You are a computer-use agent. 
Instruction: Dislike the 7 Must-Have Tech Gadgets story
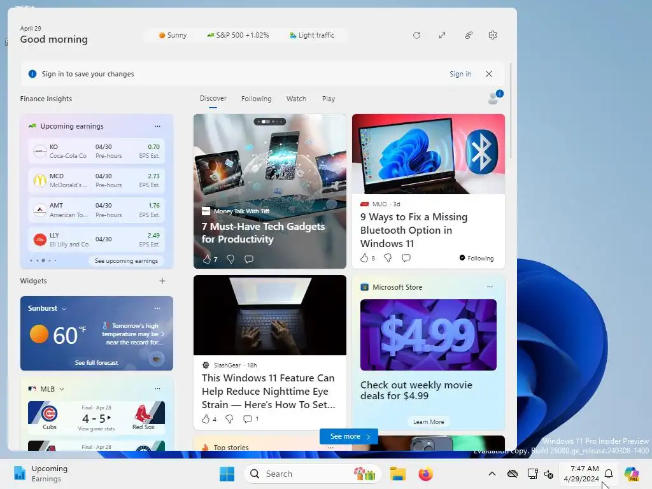[x=230, y=260]
